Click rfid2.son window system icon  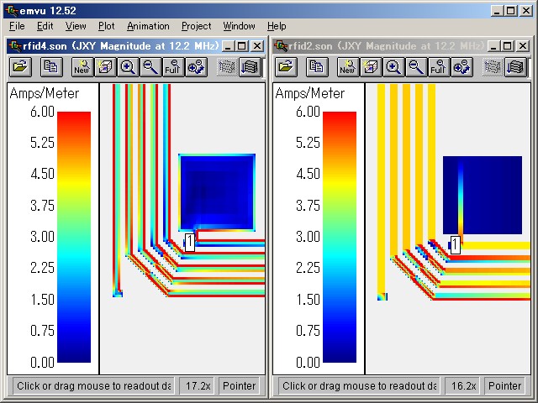[281, 46]
